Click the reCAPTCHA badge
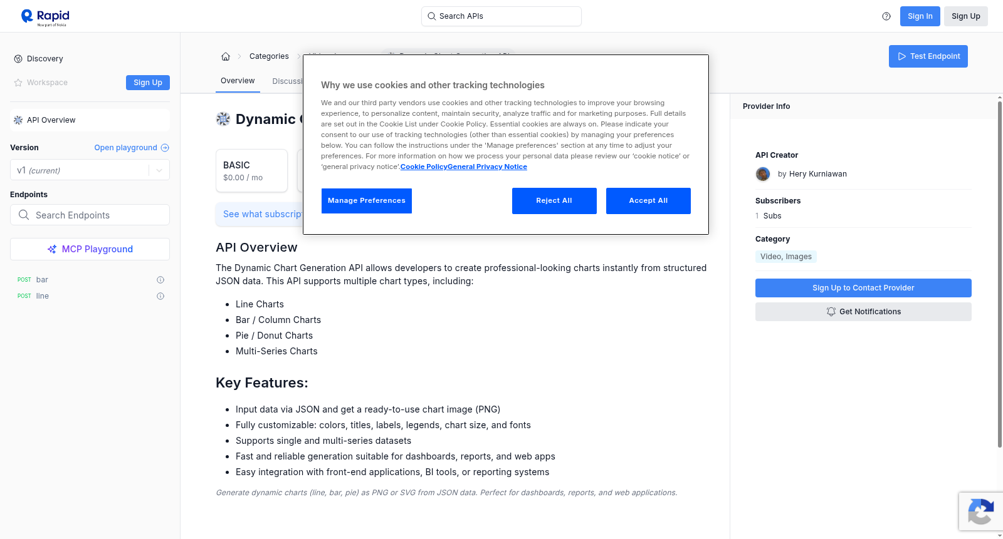 [x=980, y=511]
